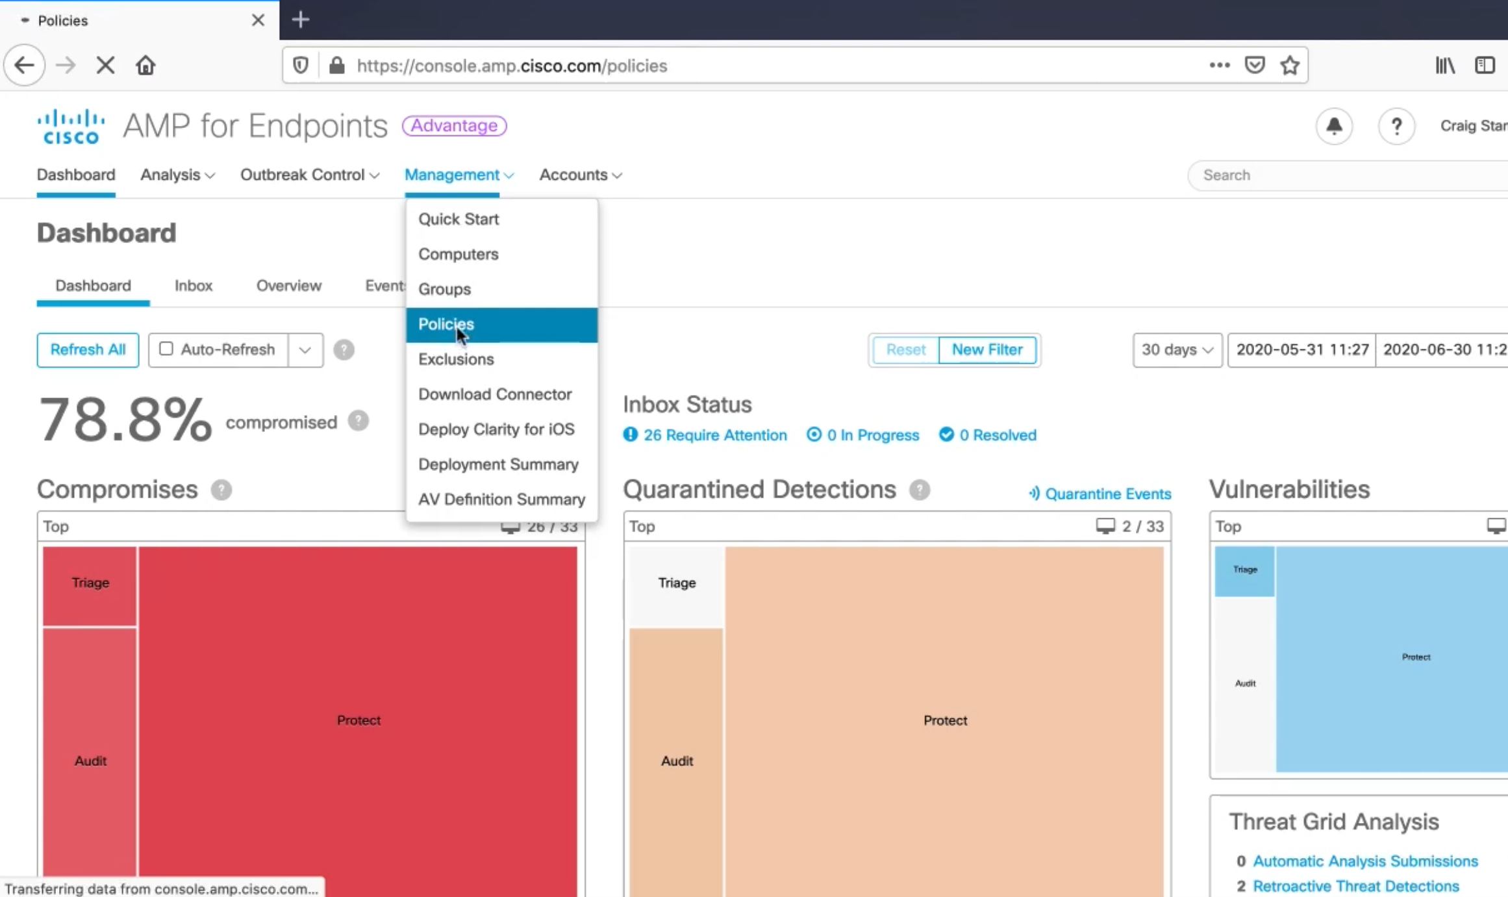
Task: Create a New Filter
Action: tap(987, 350)
